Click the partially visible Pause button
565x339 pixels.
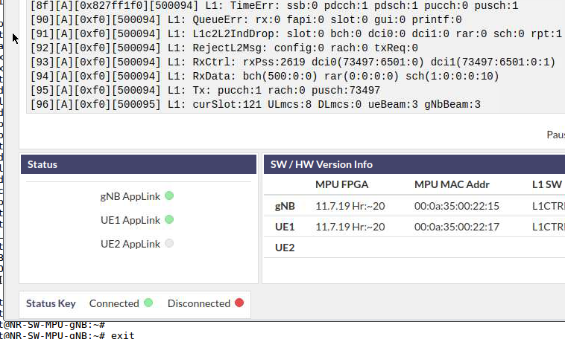555,135
